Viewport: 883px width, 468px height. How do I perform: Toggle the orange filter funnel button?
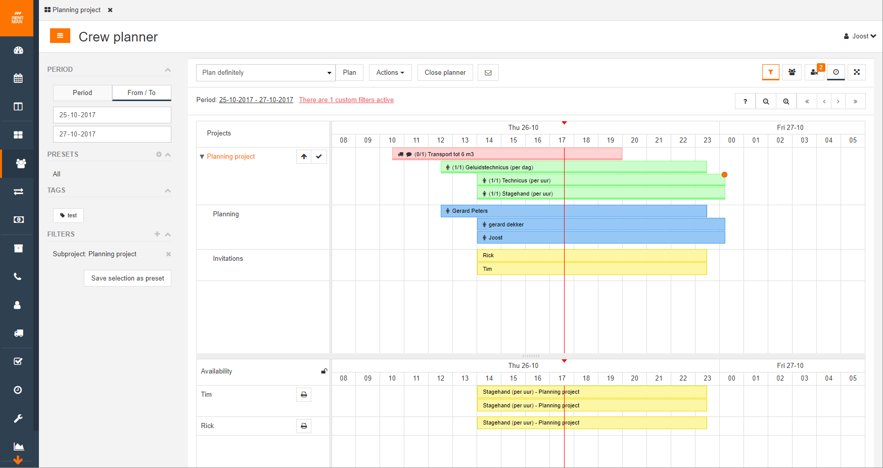click(x=770, y=72)
